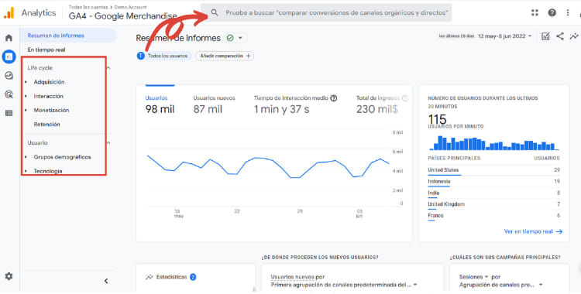The height and width of the screenshot is (294, 581).
Task: Open the Explore icon in left rail
Action: click(9, 76)
